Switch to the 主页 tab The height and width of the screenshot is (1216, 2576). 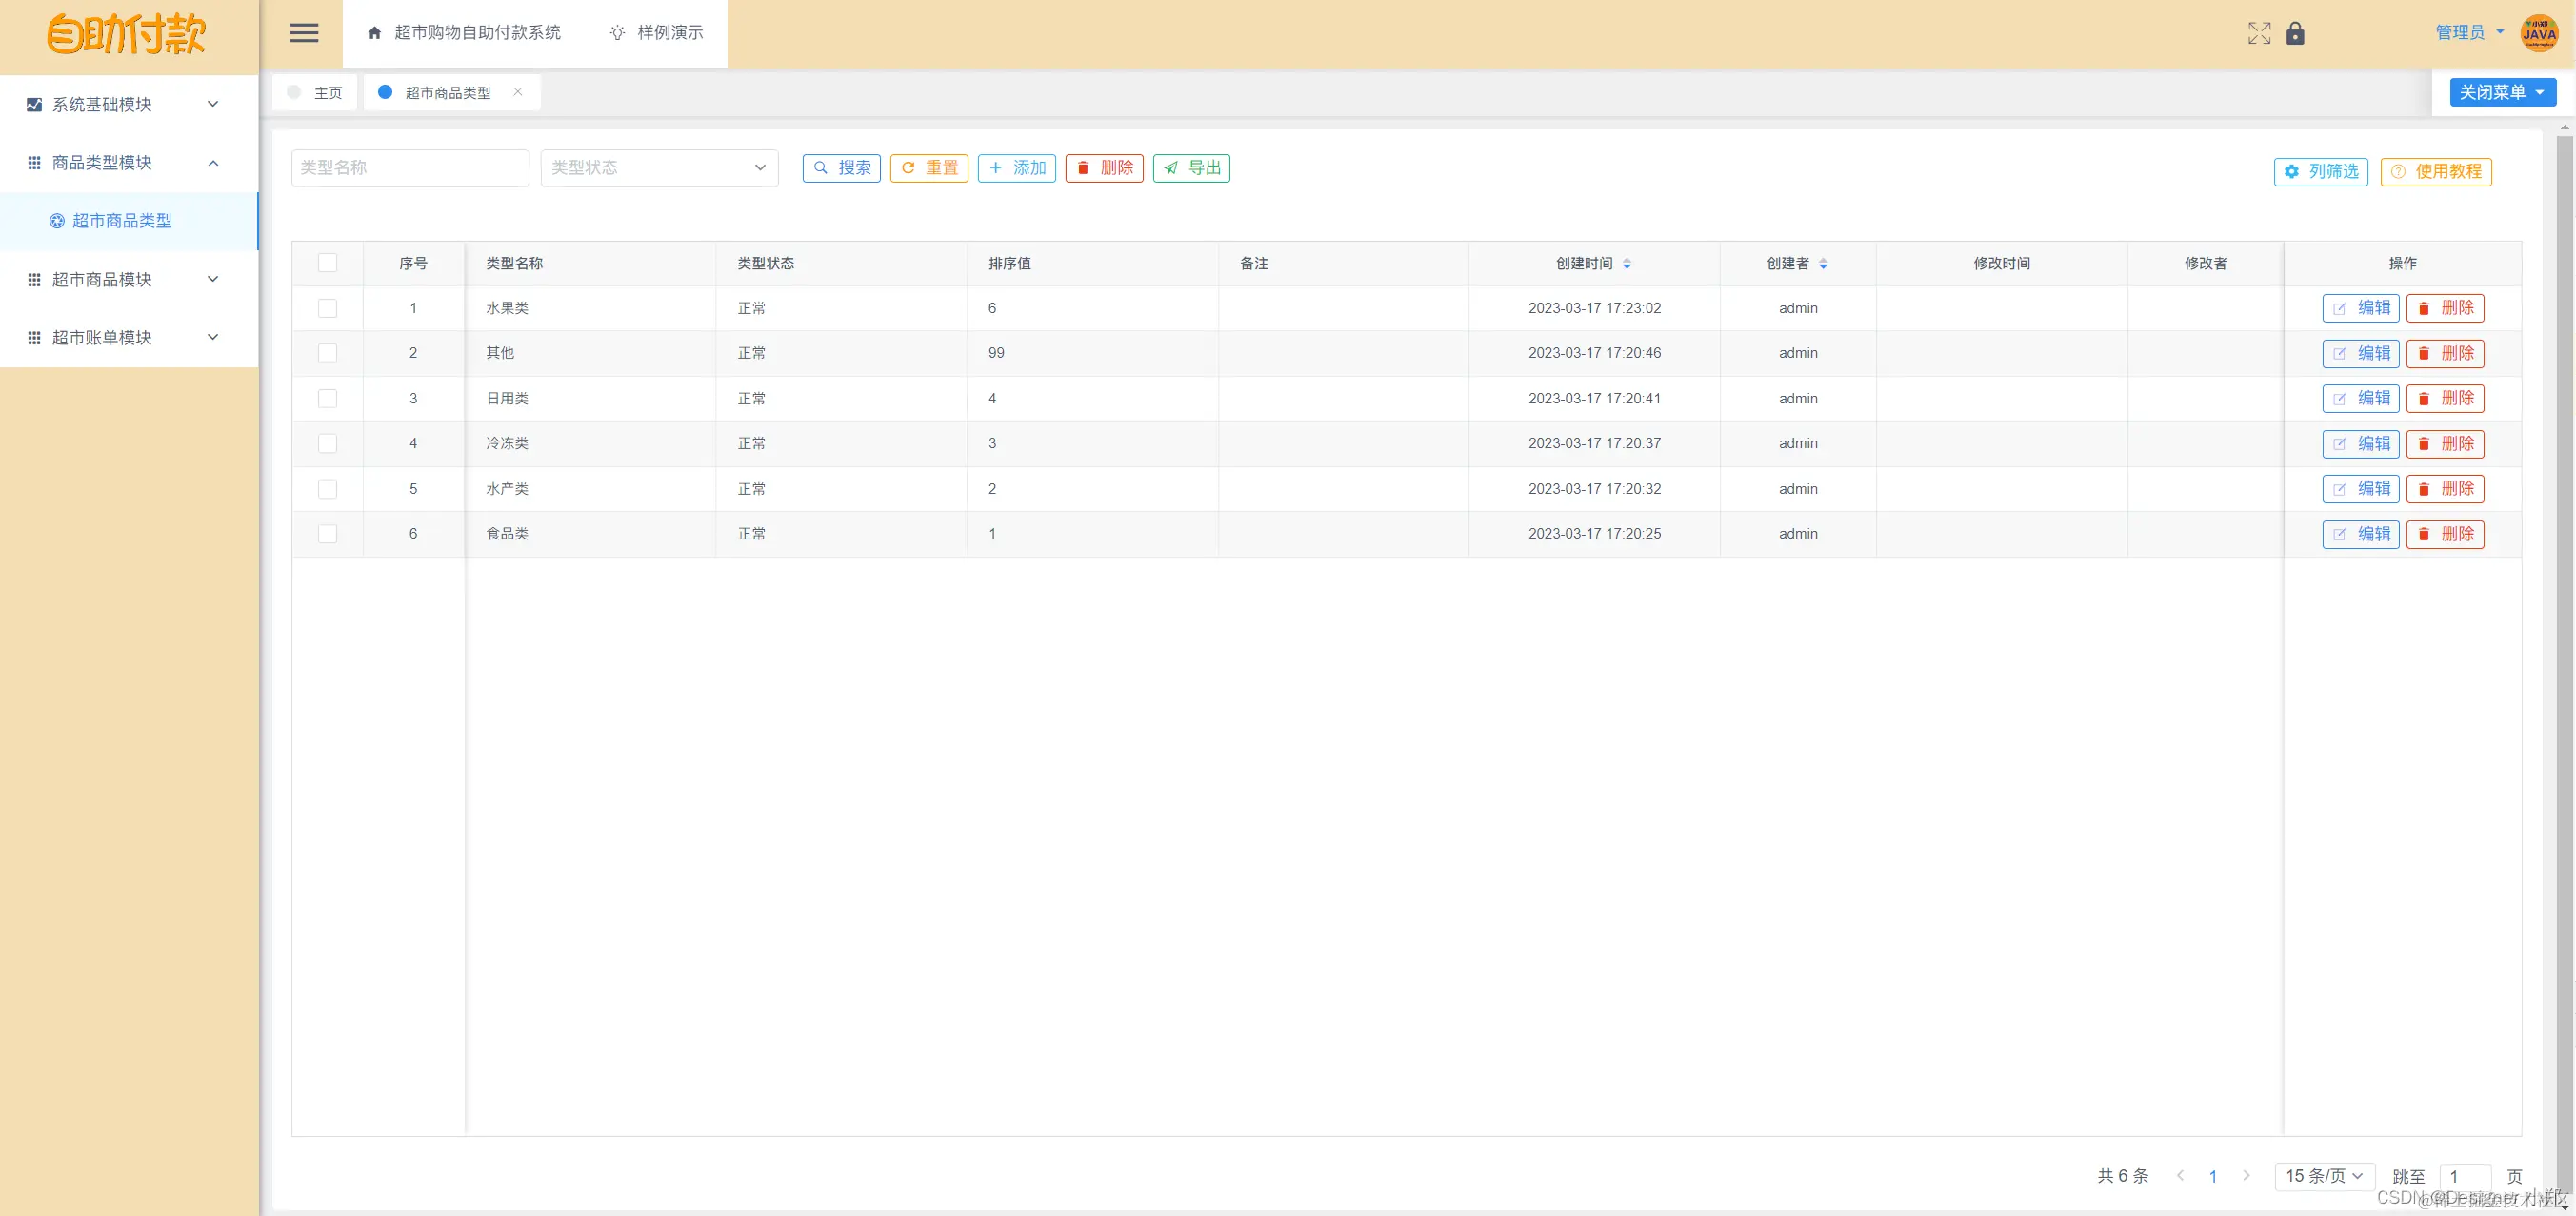[316, 92]
